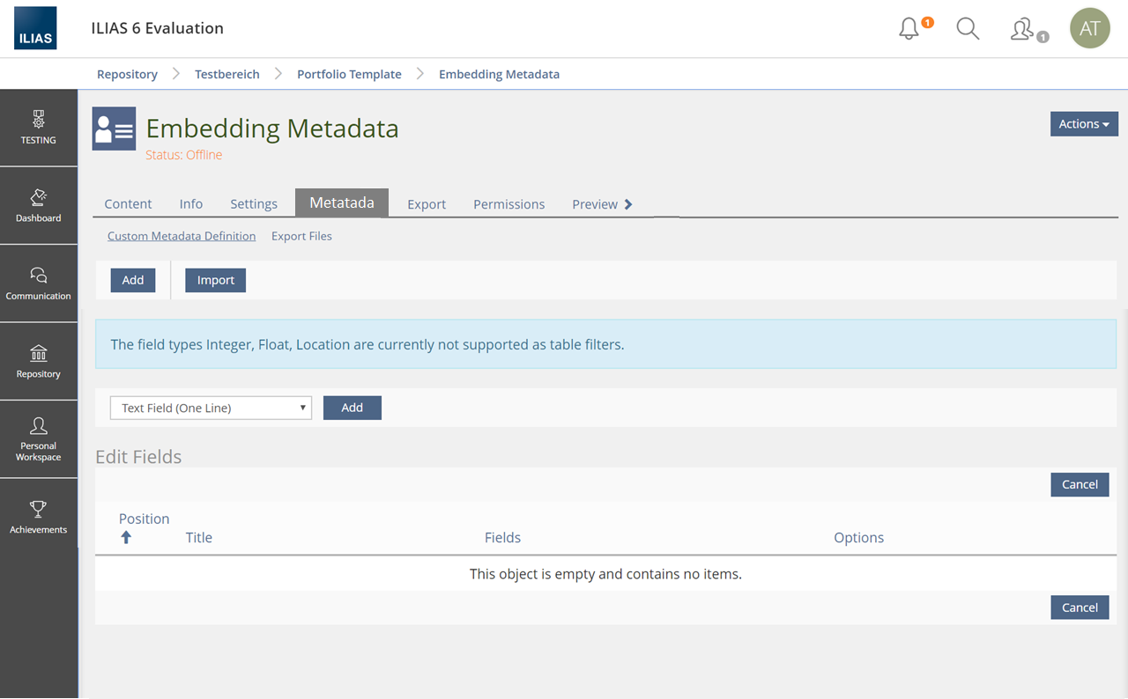Open Personal Workspace in the sidebar

pyautogui.click(x=39, y=439)
